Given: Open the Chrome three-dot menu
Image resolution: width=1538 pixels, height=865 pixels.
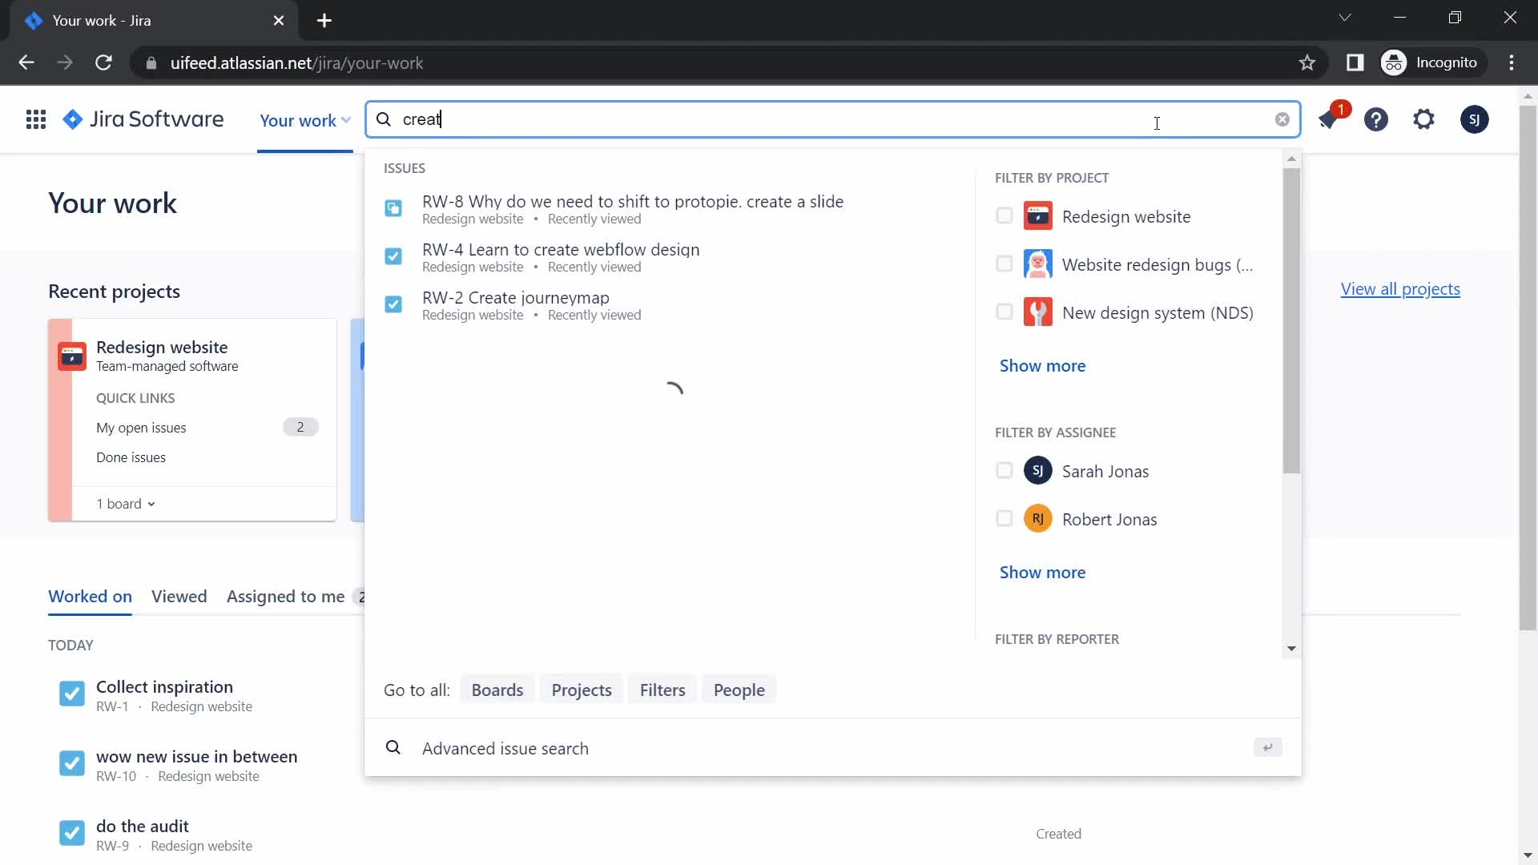Looking at the screenshot, I should [1512, 62].
